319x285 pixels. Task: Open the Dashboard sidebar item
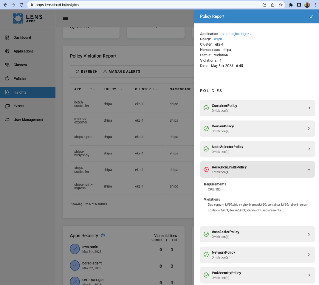click(x=28, y=37)
